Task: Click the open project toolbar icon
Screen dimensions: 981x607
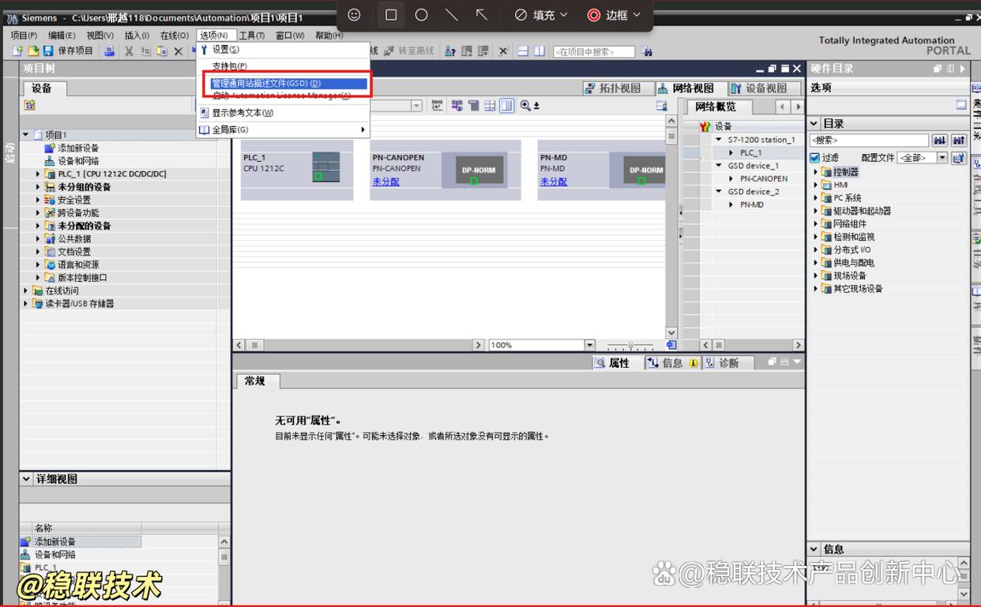Action: 33,51
